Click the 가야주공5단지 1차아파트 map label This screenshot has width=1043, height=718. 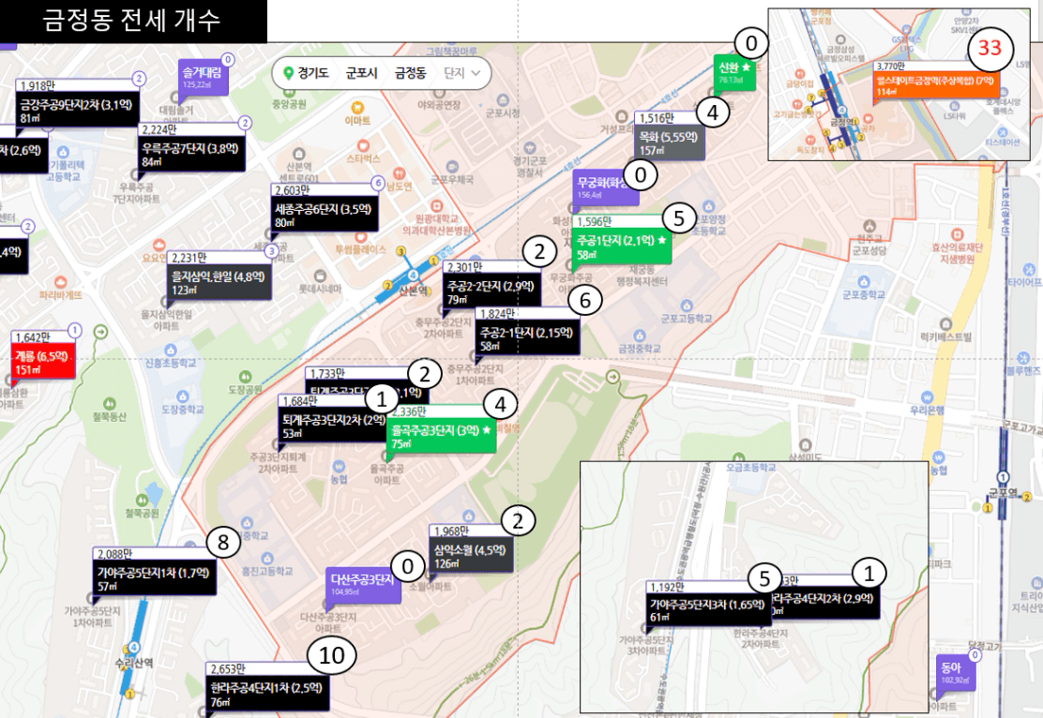[93, 616]
